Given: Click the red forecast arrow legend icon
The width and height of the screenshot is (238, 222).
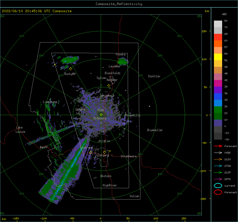Looking at the screenshot, I should 218,146.
